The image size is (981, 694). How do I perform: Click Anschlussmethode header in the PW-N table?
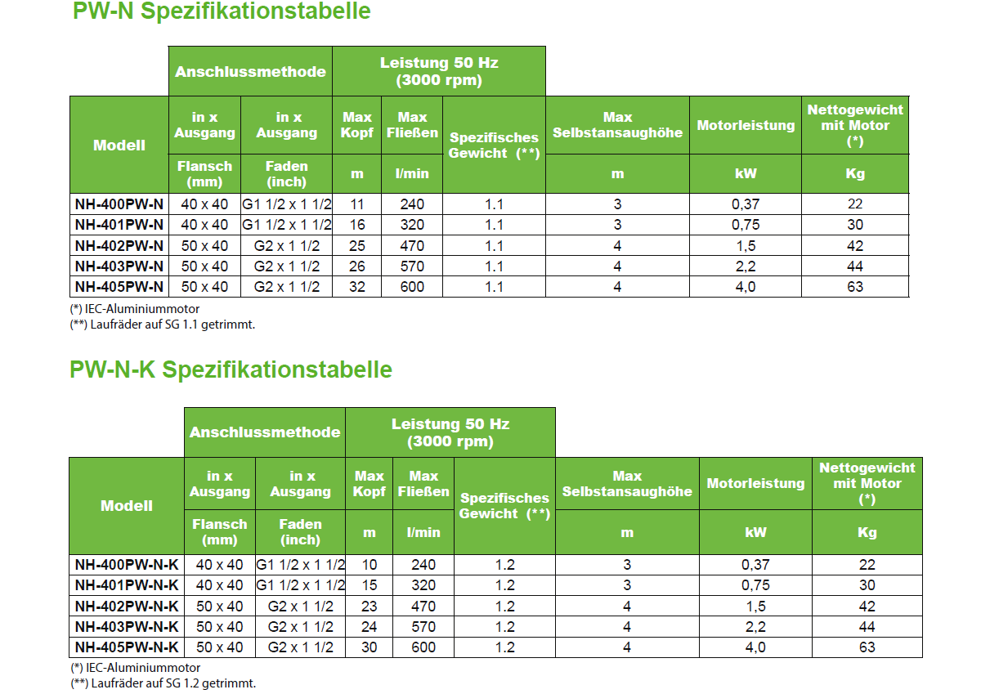(250, 71)
